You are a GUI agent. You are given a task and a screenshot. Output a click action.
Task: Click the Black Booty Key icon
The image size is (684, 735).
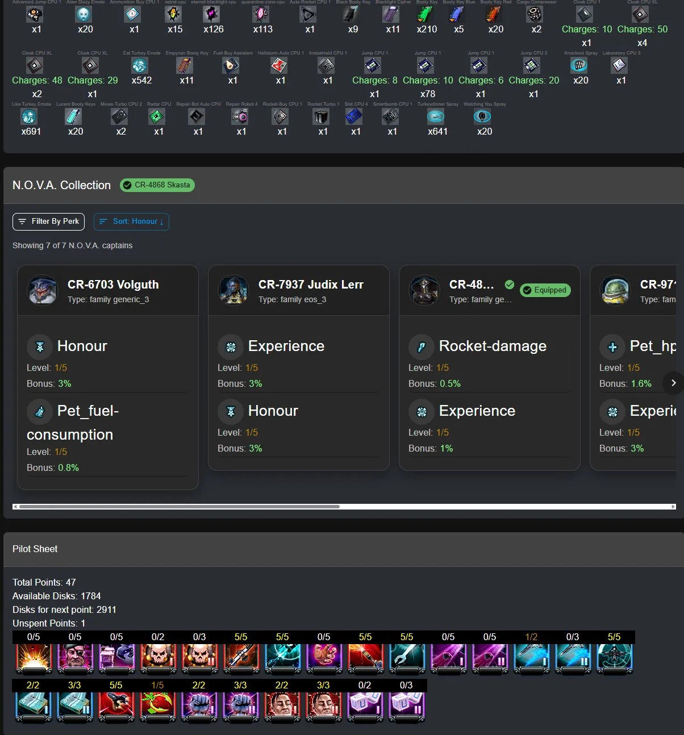pos(352,14)
